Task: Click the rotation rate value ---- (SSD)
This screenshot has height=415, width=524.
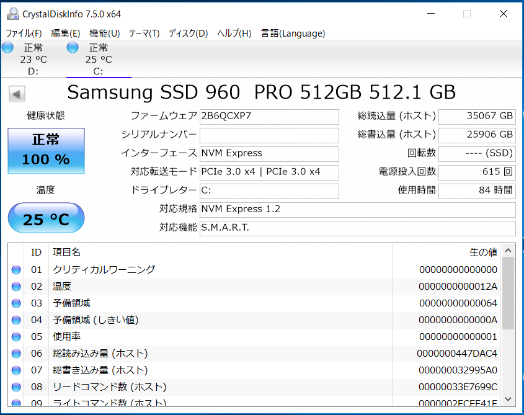Action: 477,154
